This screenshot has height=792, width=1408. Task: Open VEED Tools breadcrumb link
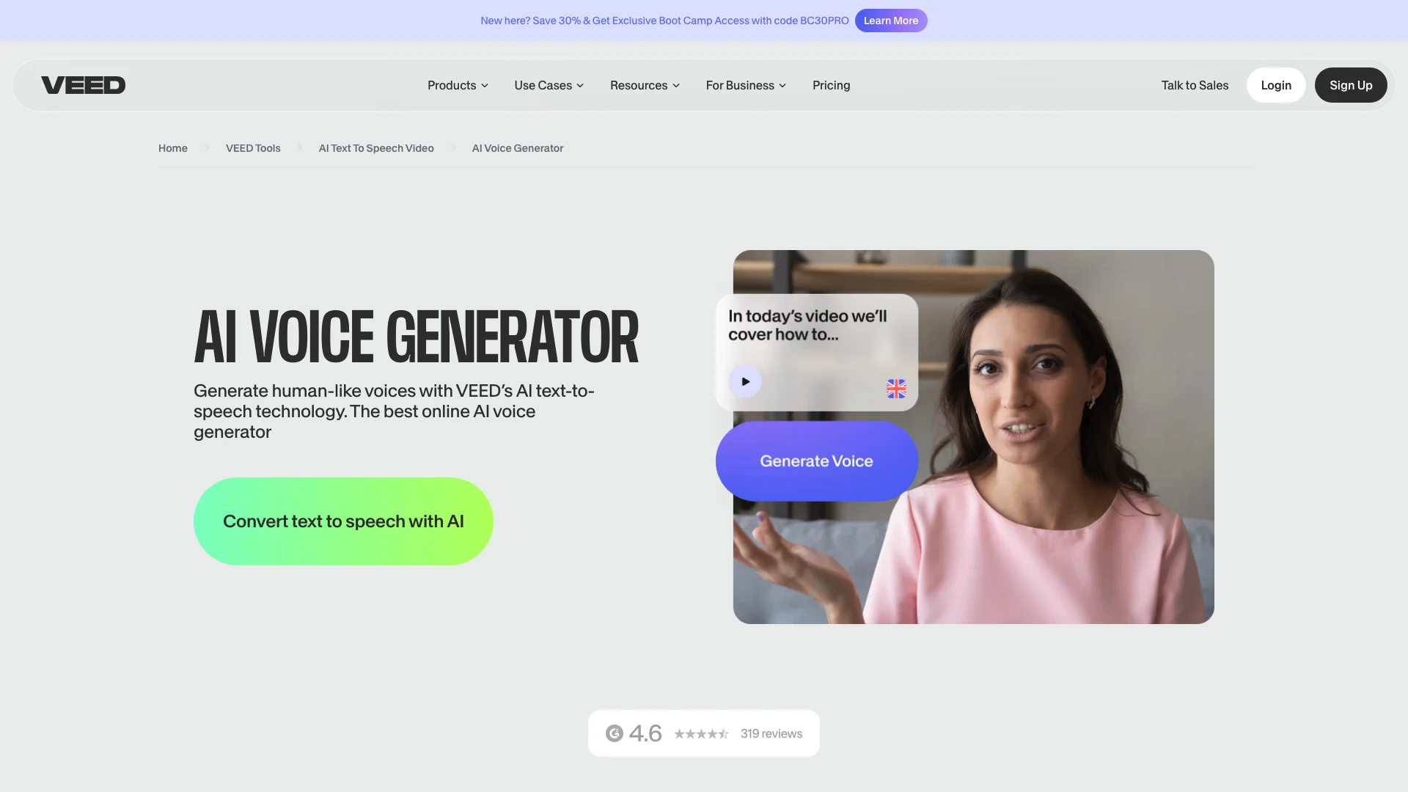click(x=253, y=148)
